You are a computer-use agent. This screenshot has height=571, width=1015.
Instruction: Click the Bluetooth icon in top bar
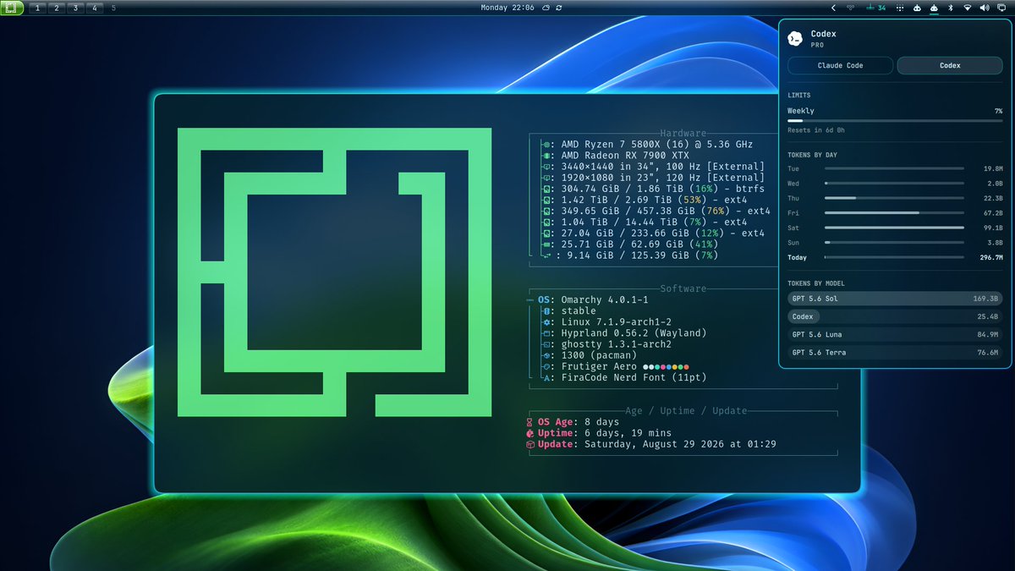pyautogui.click(x=951, y=8)
